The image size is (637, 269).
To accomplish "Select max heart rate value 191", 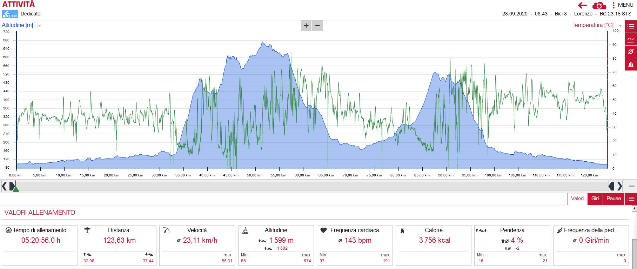I will (386, 261).
